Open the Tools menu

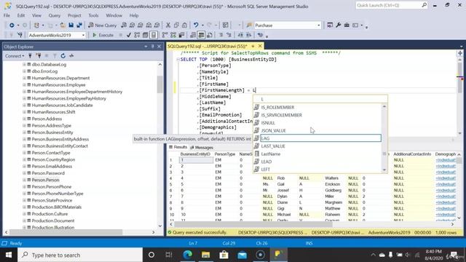click(x=93, y=15)
